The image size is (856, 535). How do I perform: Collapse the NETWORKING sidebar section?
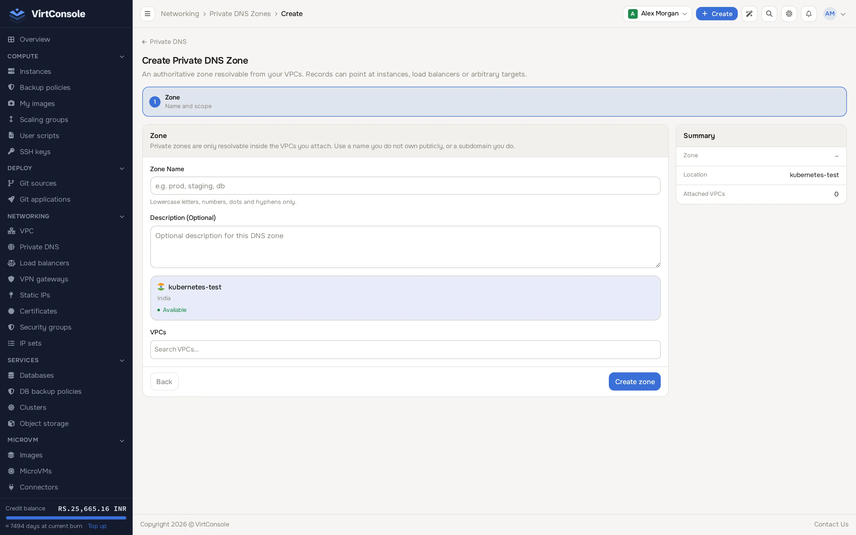coord(122,217)
